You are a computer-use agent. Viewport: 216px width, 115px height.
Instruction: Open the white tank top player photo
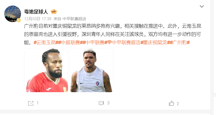tap(91, 70)
